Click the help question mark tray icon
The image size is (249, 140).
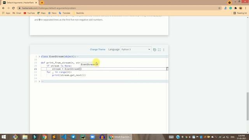pos(178,137)
